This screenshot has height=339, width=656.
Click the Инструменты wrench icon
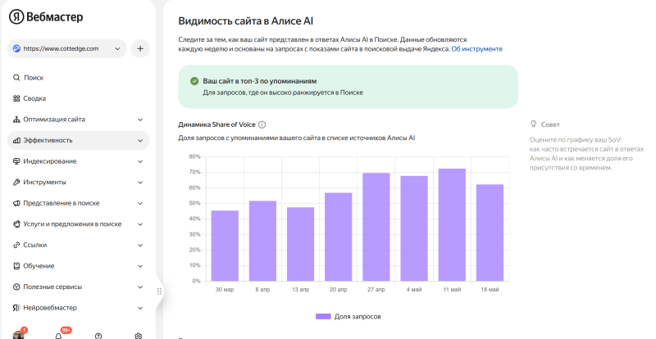pyautogui.click(x=16, y=183)
